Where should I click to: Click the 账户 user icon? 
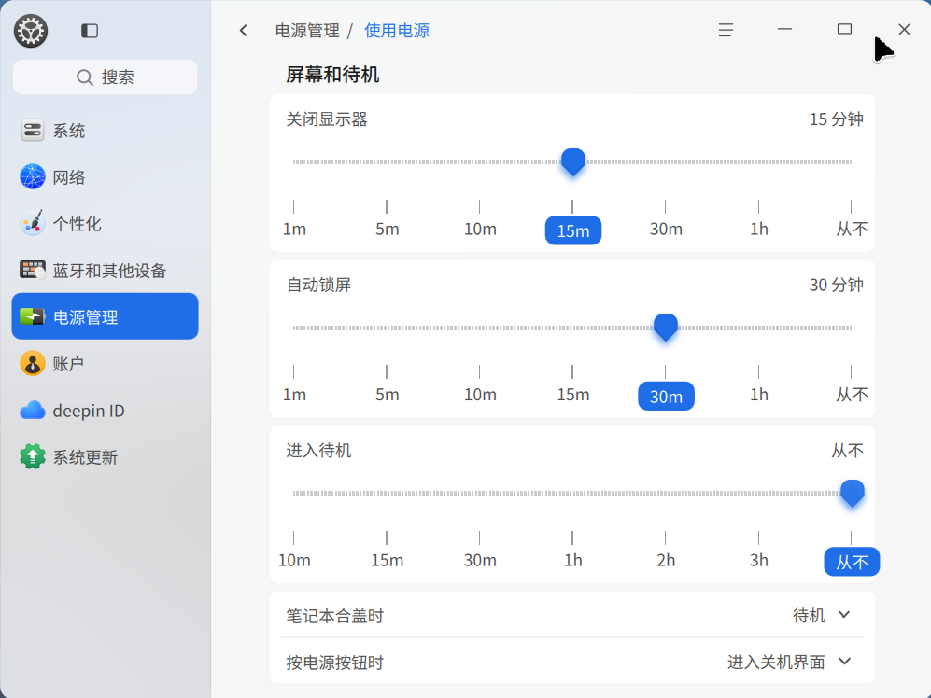point(33,363)
